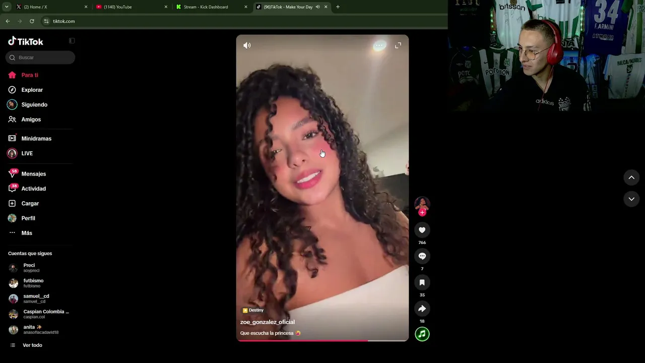Go forward in the browser
Screen dimensions: 645x363
(20, 21)
